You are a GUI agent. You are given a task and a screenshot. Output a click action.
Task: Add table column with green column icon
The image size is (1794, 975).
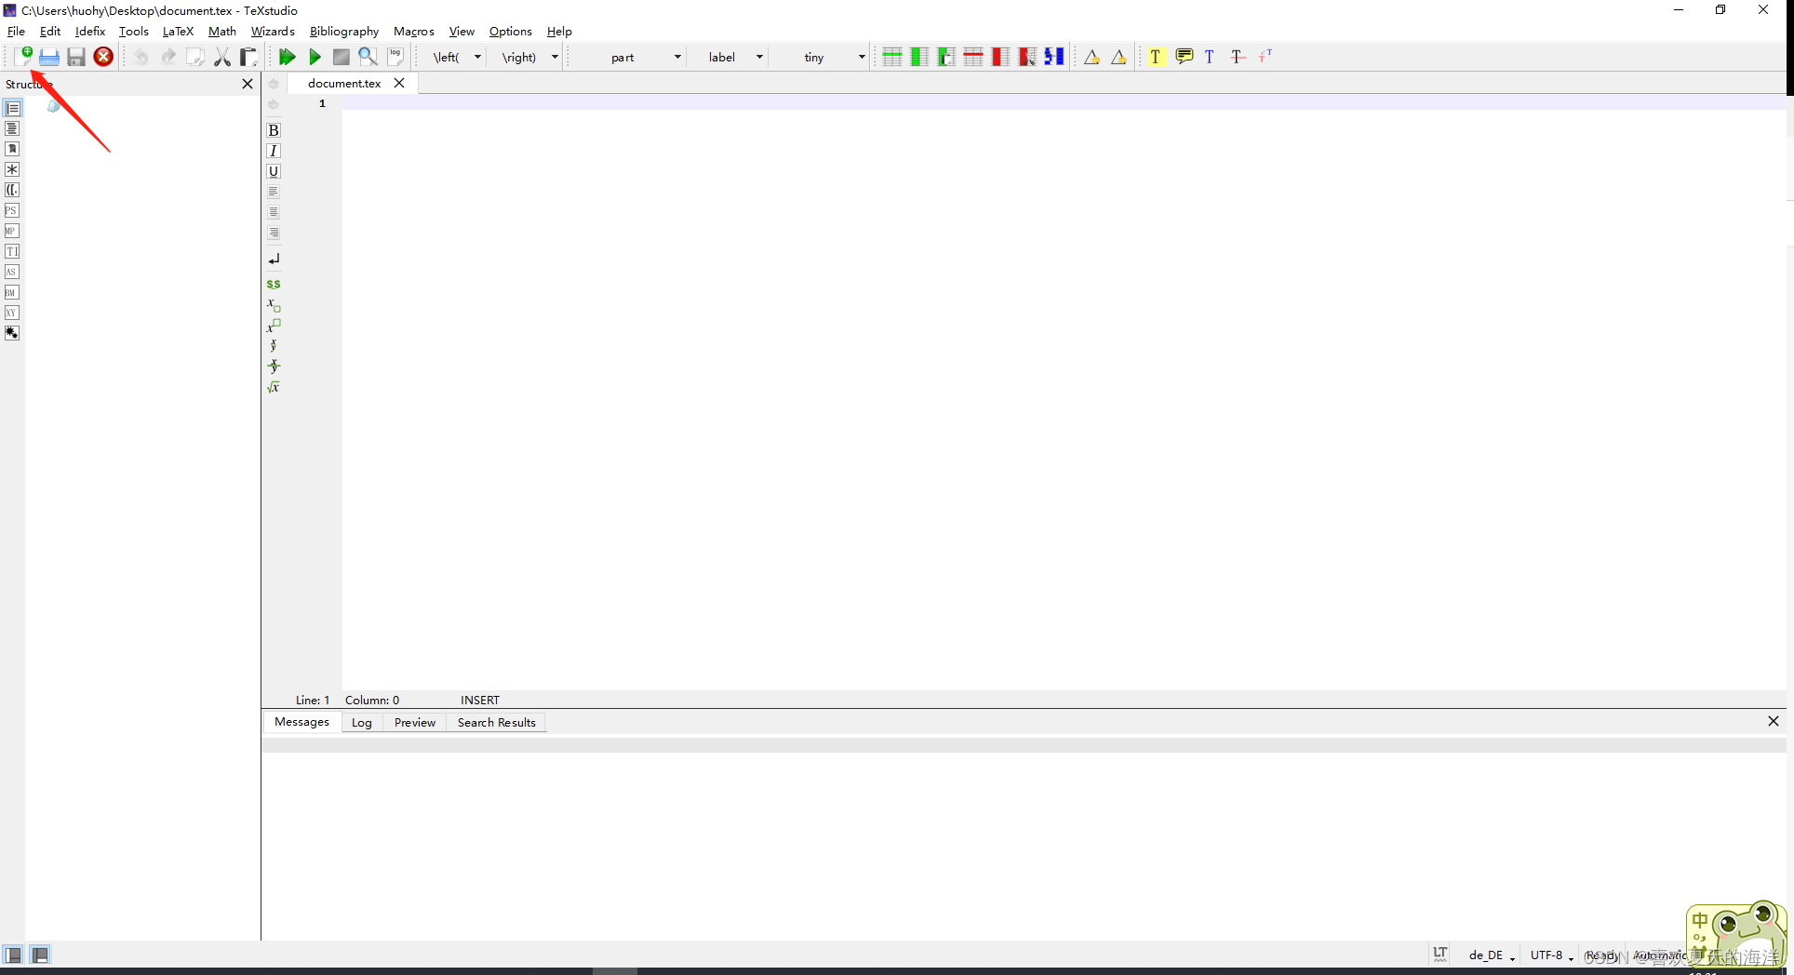tap(918, 57)
